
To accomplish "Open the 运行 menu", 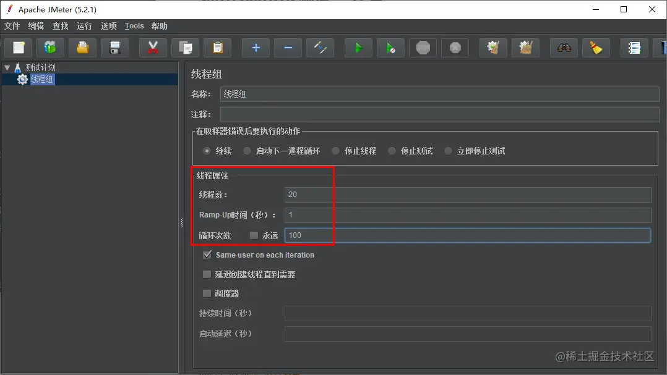I will pyautogui.click(x=84, y=26).
